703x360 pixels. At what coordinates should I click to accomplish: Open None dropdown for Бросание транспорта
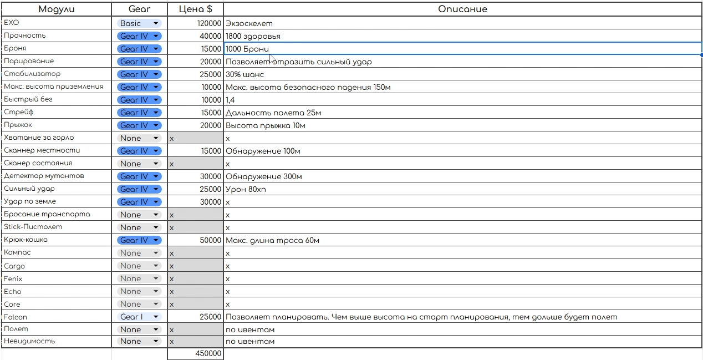(x=139, y=215)
